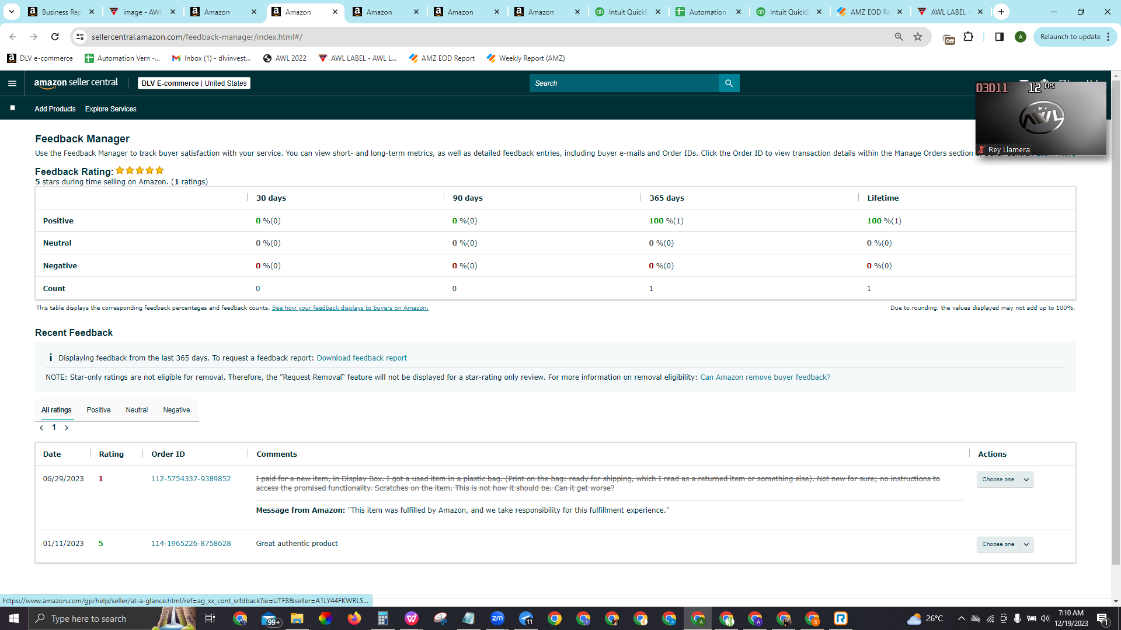Click Explore Services in the navigation bar
This screenshot has height=630, width=1121.
(x=110, y=109)
